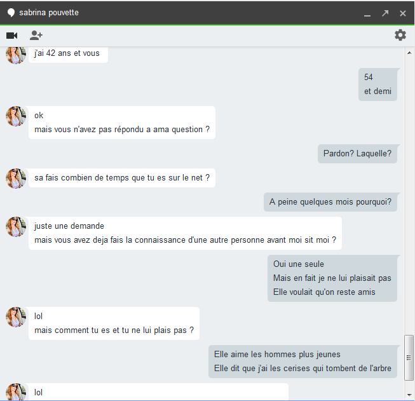Close the sabrina pouvette chat
Image resolution: width=415 pixels, height=401 pixels.
pyautogui.click(x=403, y=13)
